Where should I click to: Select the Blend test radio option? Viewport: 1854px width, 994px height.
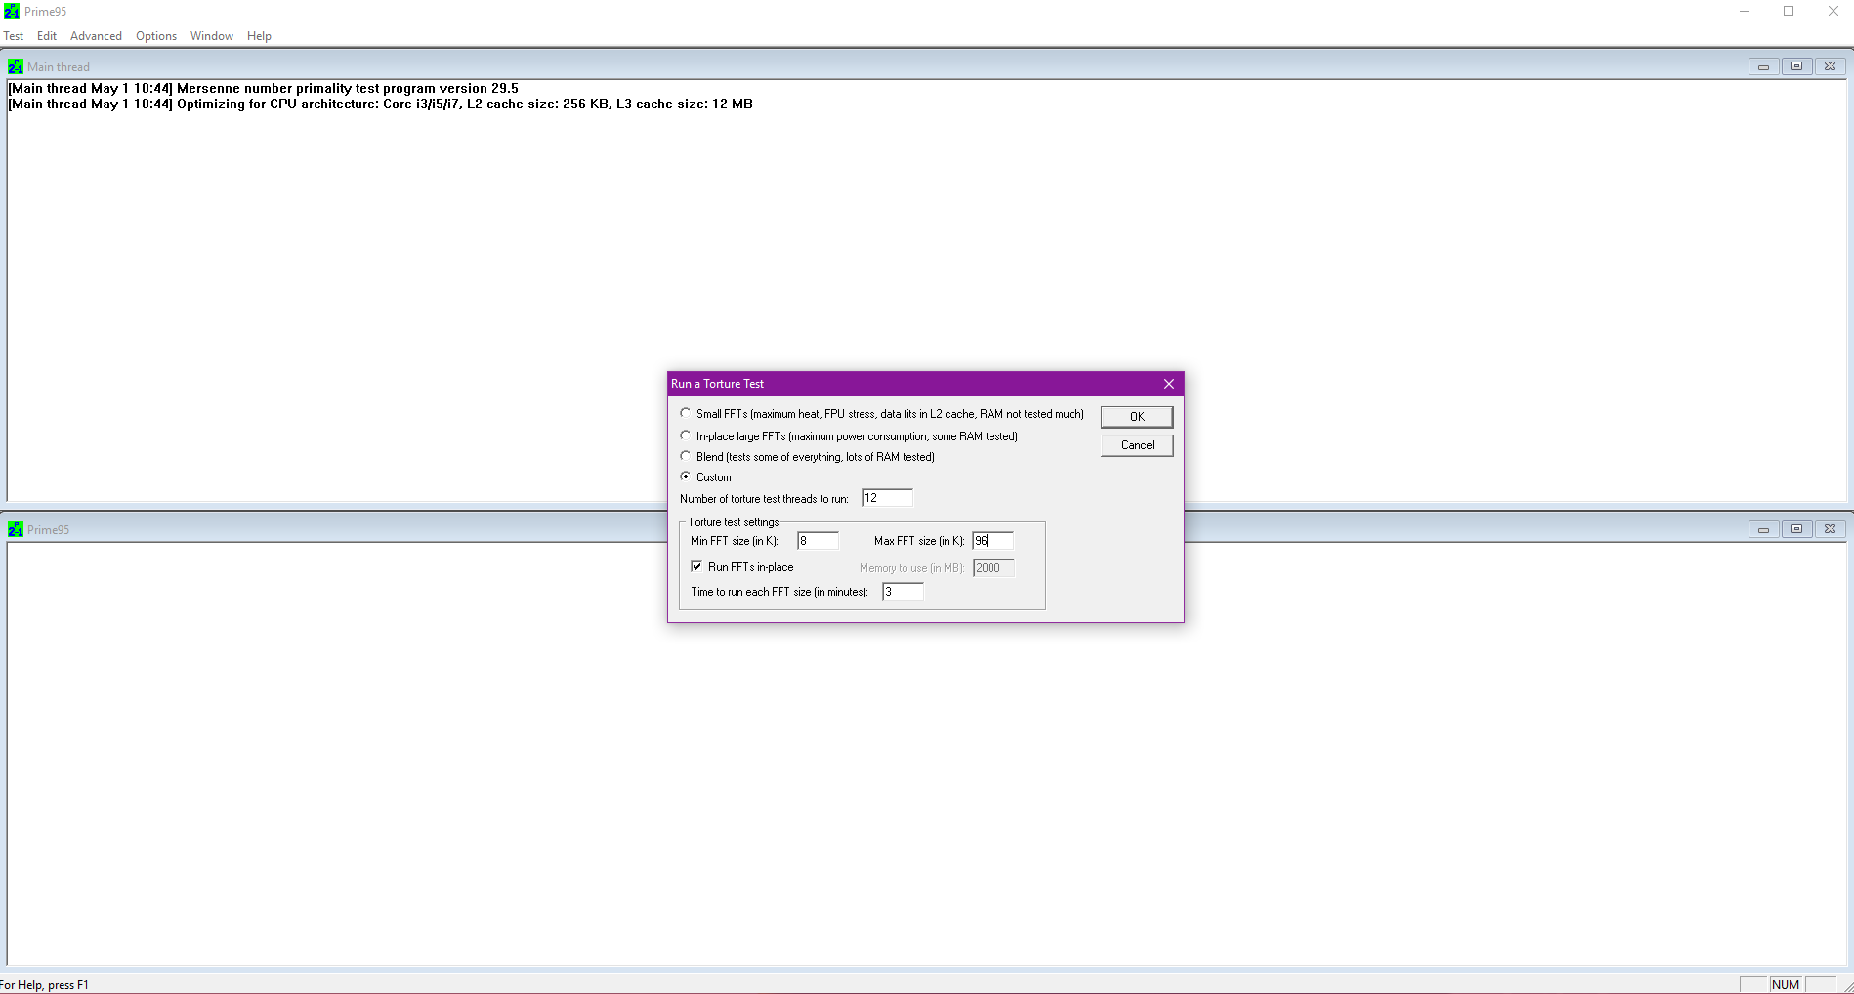686,456
